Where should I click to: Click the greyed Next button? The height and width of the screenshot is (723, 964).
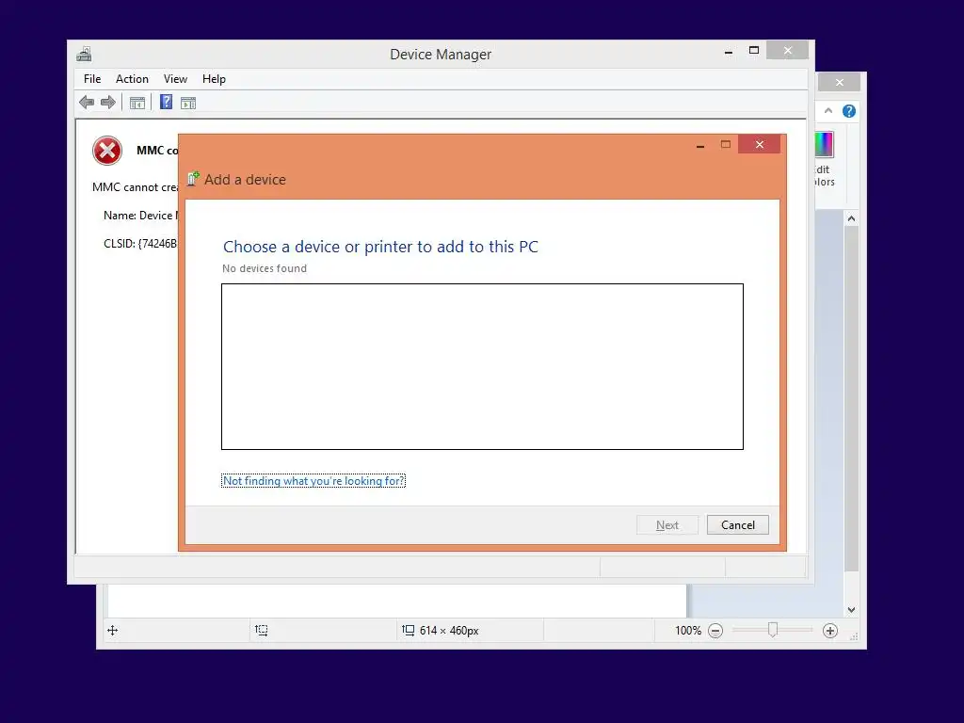(667, 525)
